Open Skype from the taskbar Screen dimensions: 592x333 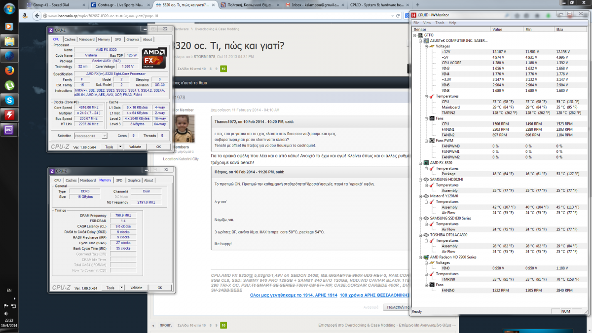(9, 100)
